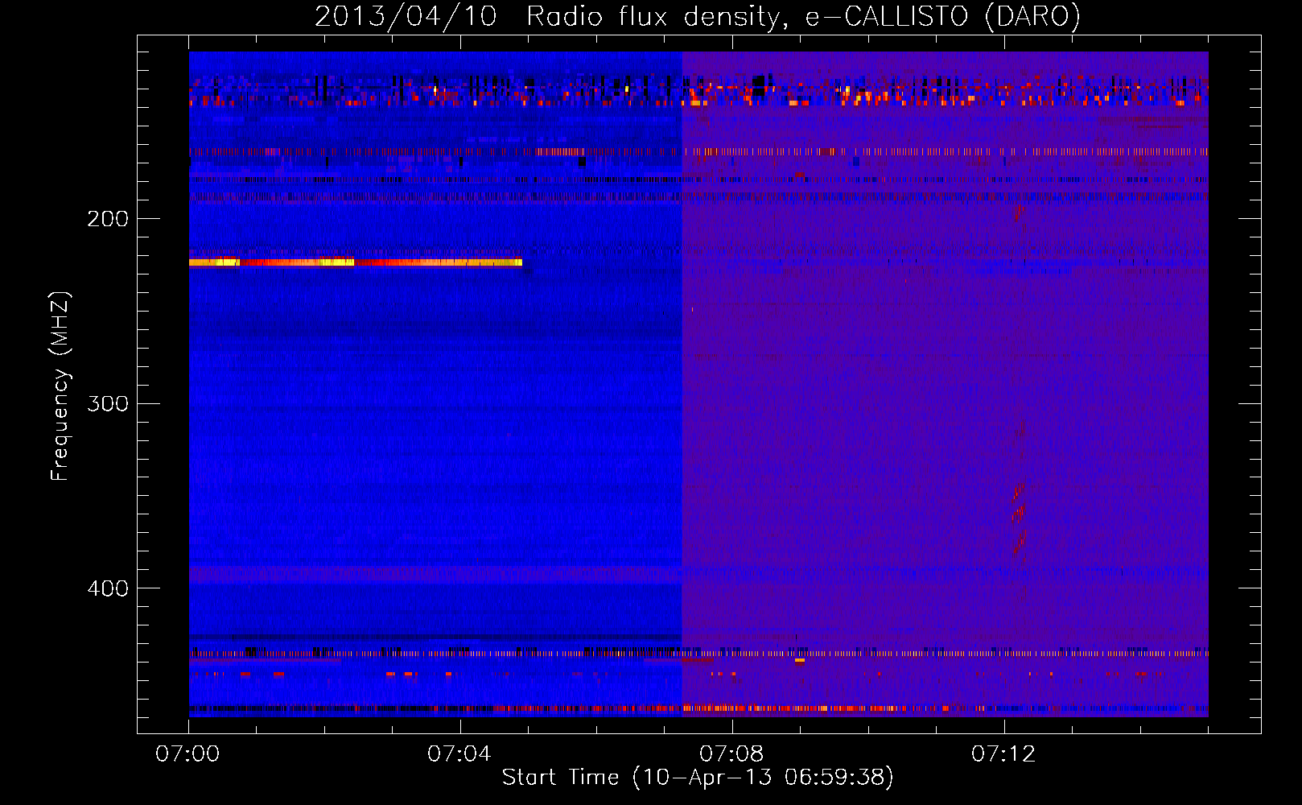Click the bright yellow-red emission band near 225 MHz
The image size is (1302, 805).
[x=356, y=262]
